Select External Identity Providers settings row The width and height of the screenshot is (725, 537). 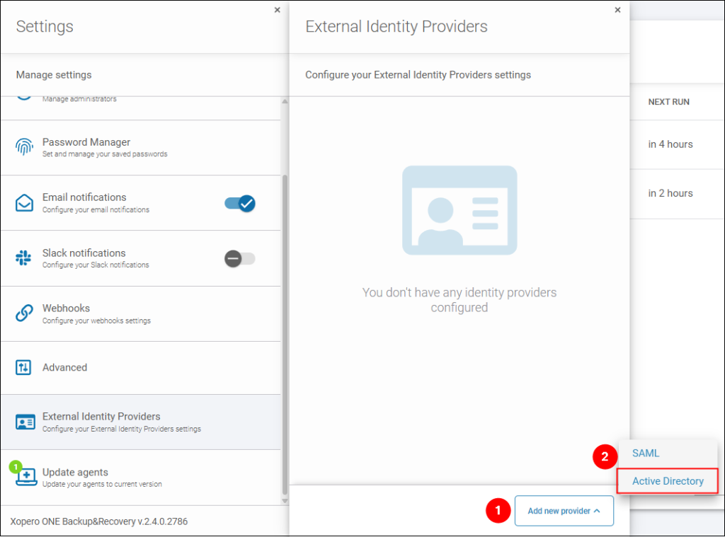pos(141,422)
